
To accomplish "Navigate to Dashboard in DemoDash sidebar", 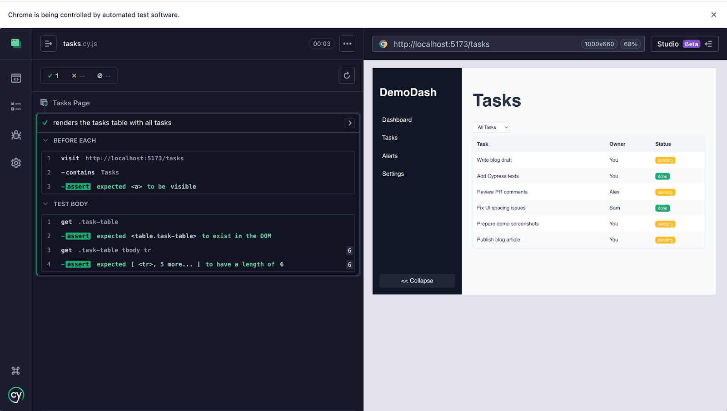I will click(396, 119).
